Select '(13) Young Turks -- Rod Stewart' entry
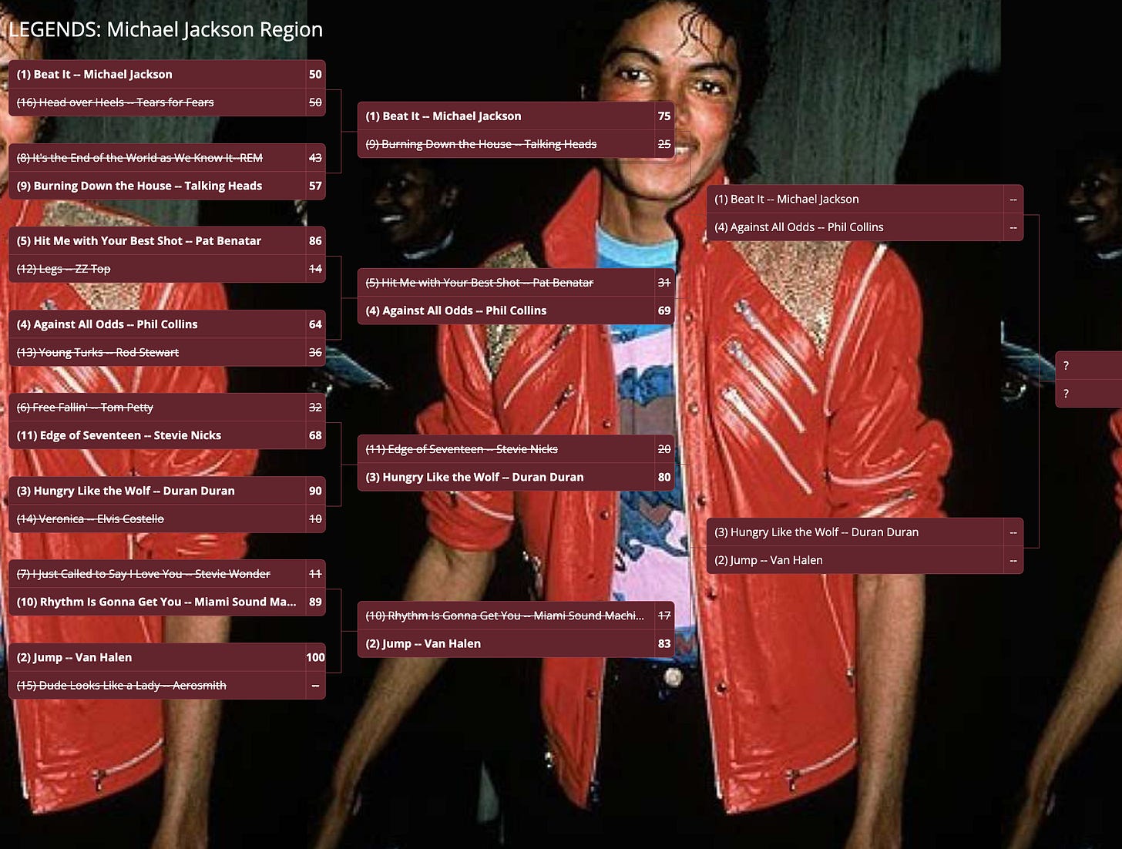 click(x=167, y=352)
